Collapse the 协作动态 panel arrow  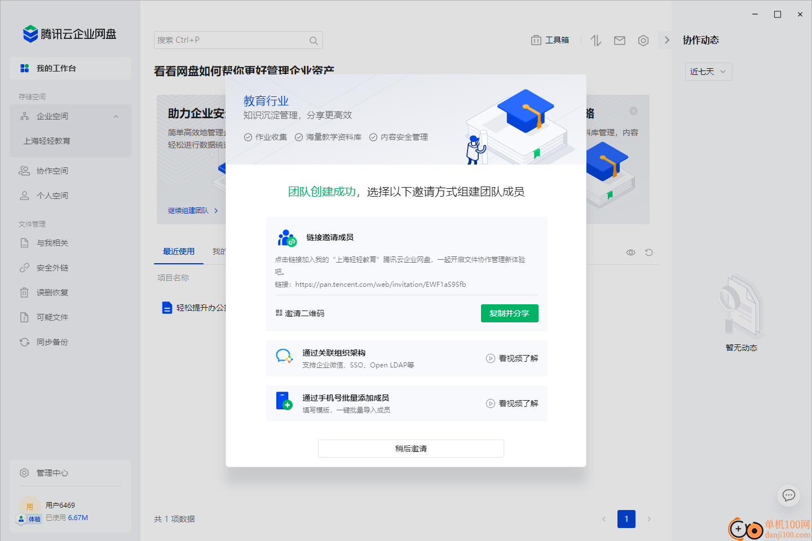coord(667,40)
